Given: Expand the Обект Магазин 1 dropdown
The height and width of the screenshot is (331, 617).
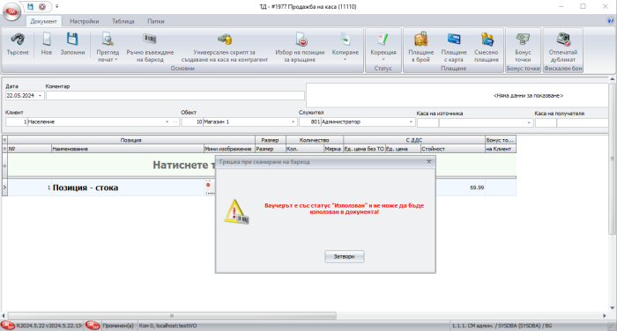Looking at the screenshot, I should [293, 121].
